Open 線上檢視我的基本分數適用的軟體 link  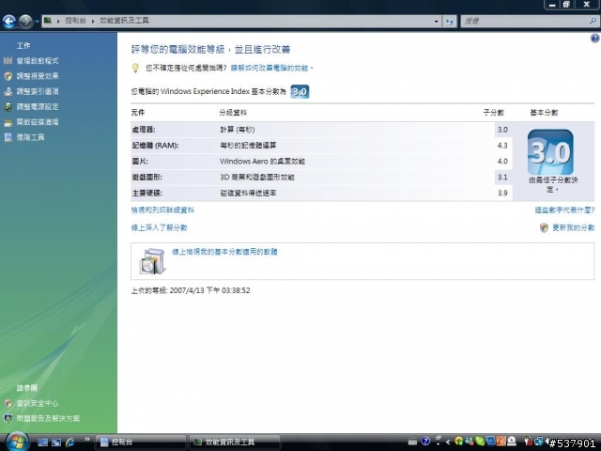[x=224, y=252]
